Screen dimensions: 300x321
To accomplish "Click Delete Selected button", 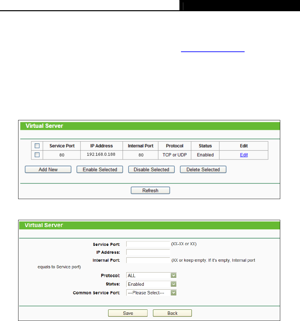I will [x=203, y=169].
